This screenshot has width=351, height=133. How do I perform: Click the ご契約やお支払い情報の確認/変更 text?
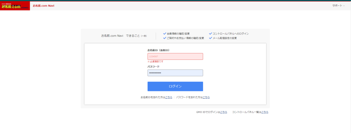(185, 38)
